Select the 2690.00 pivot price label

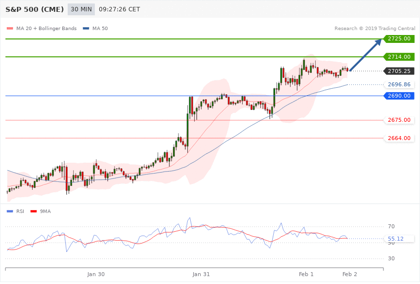click(399, 96)
